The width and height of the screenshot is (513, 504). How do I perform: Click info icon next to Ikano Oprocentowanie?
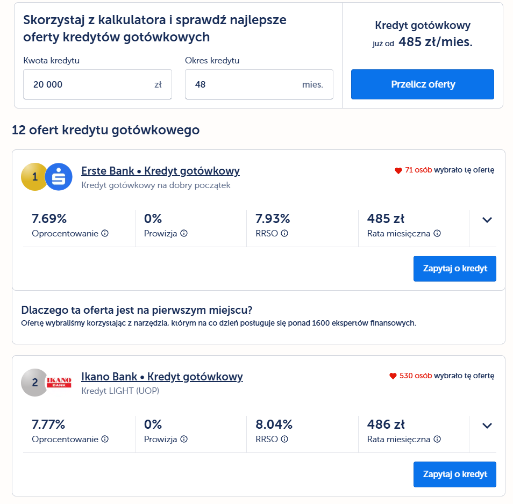coord(105,439)
